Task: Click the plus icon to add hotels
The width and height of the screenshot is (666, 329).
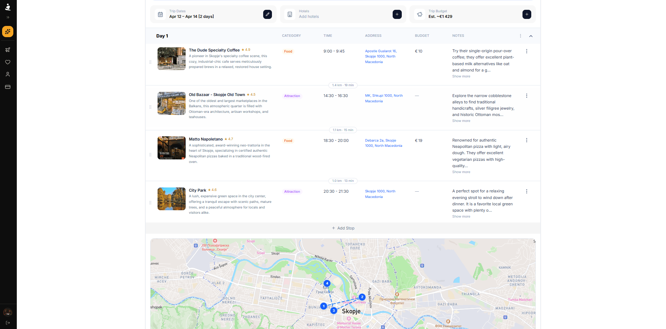Action: tap(397, 14)
